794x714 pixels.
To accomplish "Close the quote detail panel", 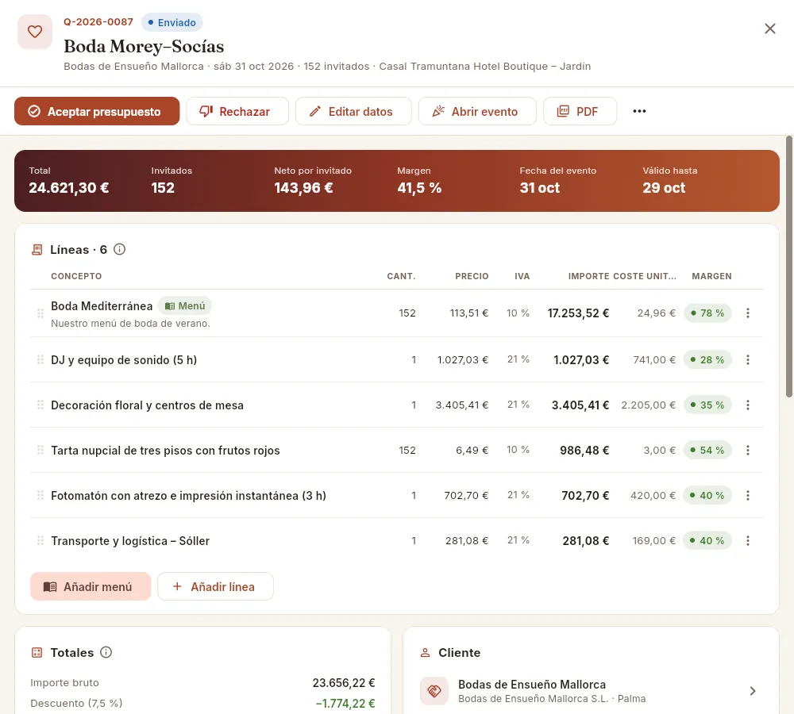I will [769, 29].
